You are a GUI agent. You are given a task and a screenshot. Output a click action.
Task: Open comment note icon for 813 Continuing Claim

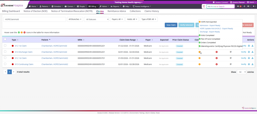pos(230,64)
